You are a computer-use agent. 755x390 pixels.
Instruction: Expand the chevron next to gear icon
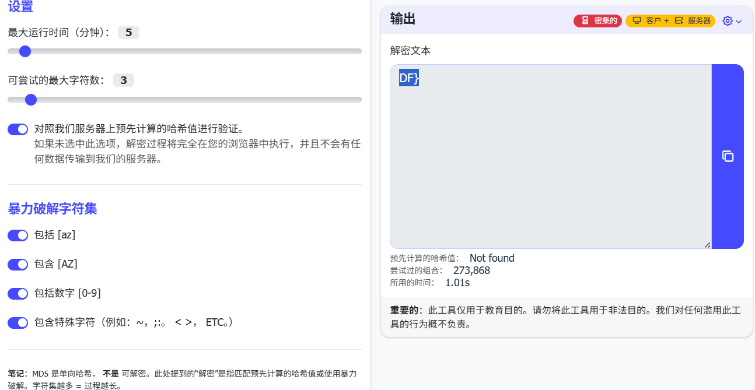tap(739, 22)
